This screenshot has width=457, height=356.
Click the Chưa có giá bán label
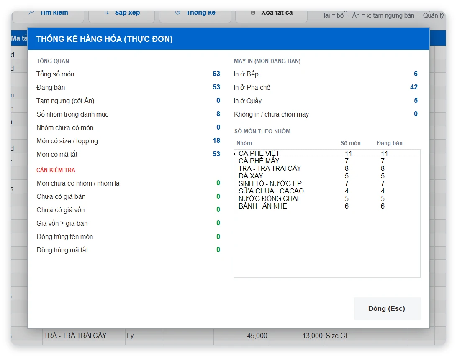tap(61, 196)
